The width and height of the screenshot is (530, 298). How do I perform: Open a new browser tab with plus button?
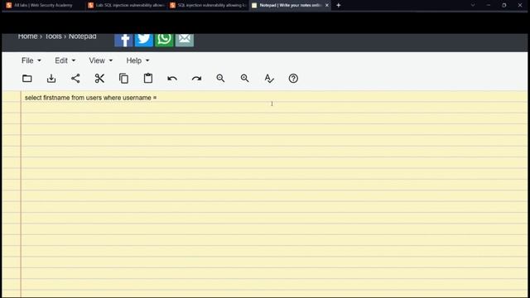[339, 6]
